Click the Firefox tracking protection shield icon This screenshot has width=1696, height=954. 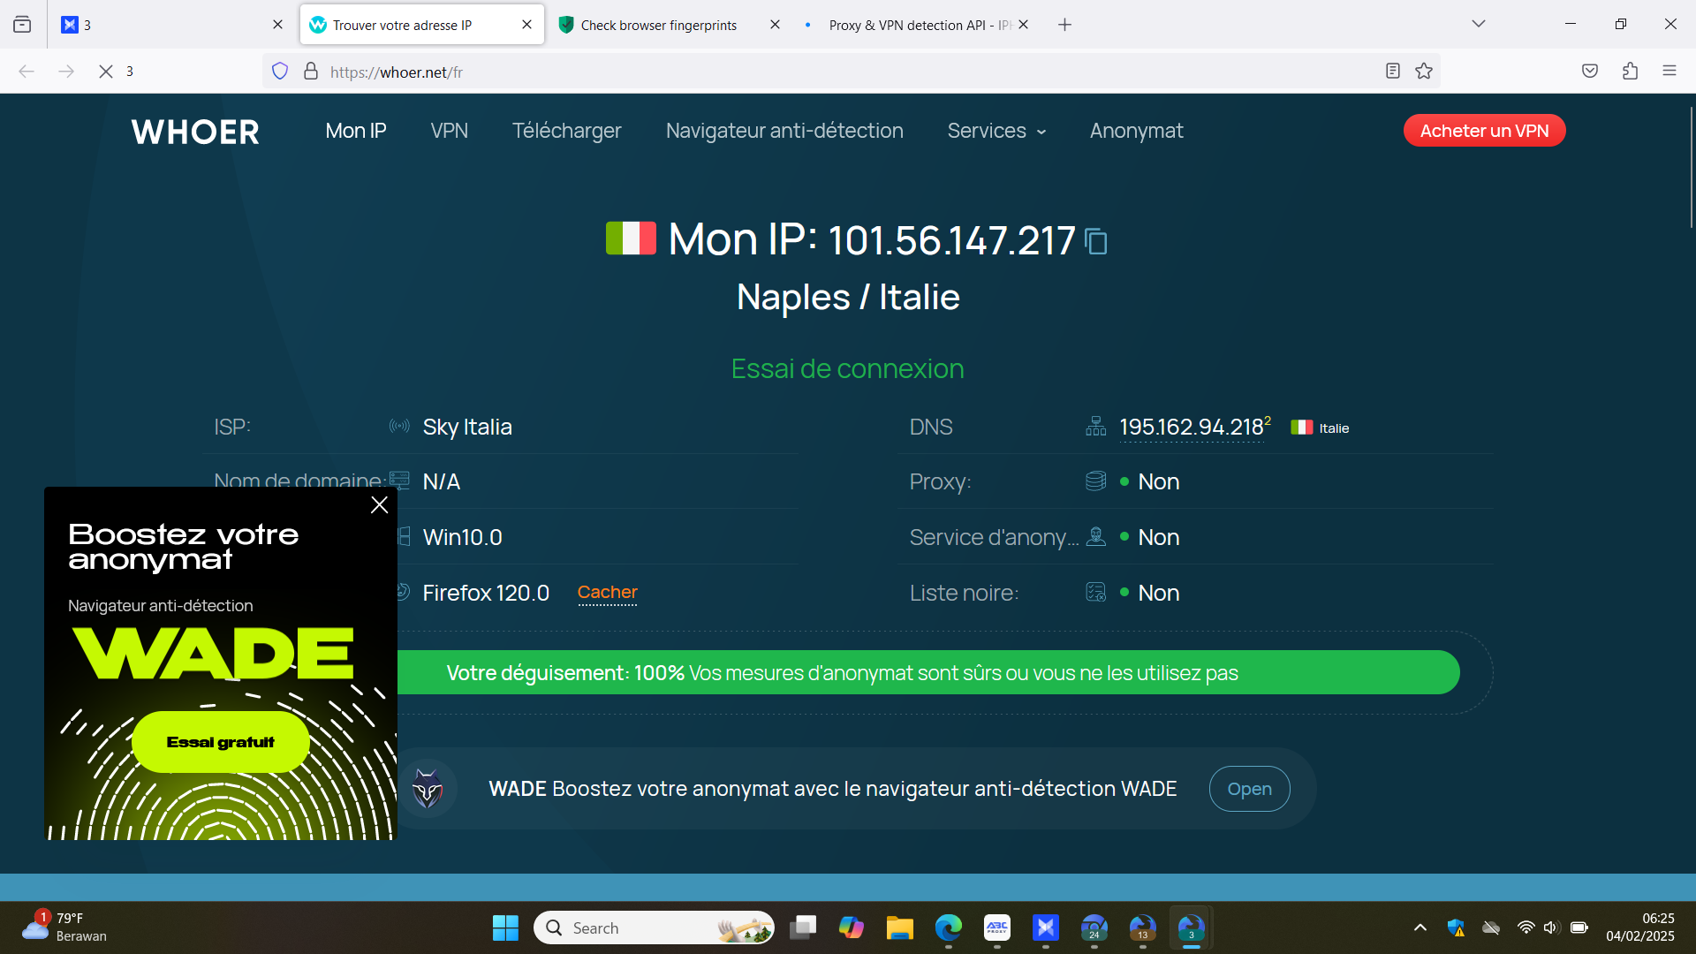[x=280, y=72]
